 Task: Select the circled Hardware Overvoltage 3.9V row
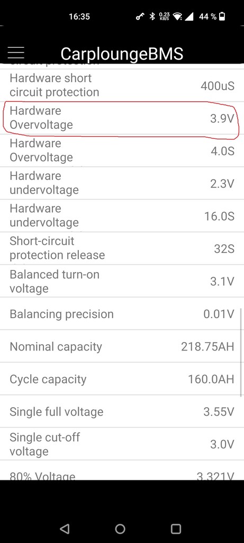[122, 118]
